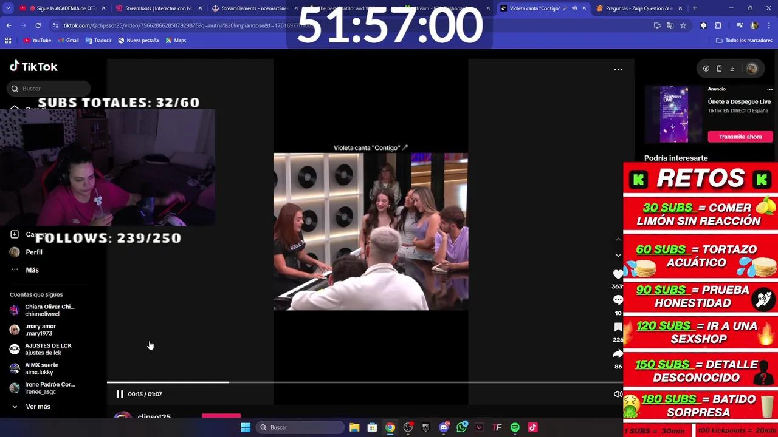Open Microsoft Store from the taskbar
Viewport: 778px width, 437px height.
pyautogui.click(x=372, y=427)
